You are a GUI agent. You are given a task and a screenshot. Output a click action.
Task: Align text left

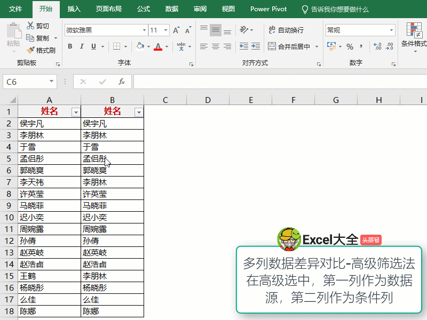pos(204,46)
